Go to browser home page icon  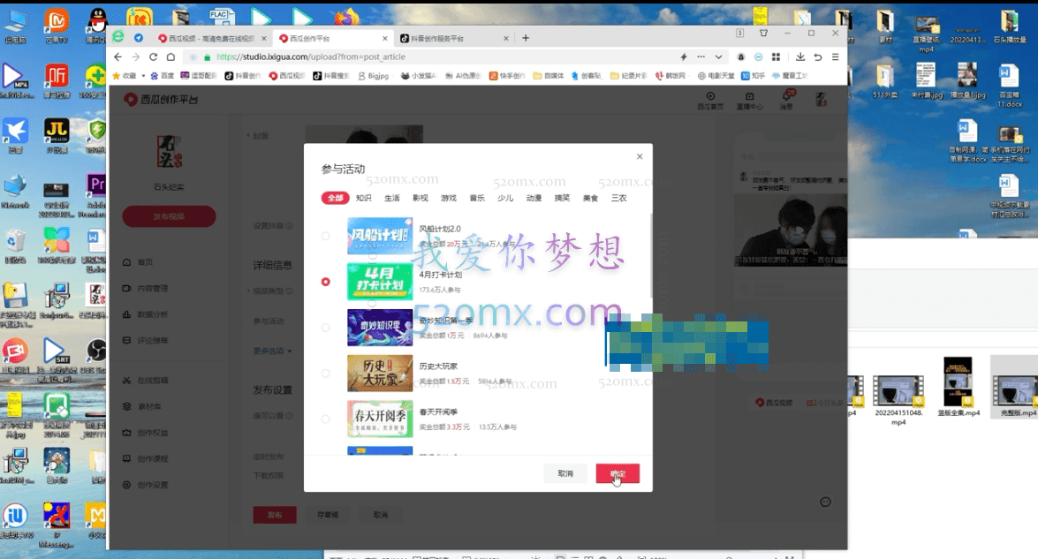(170, 57)
